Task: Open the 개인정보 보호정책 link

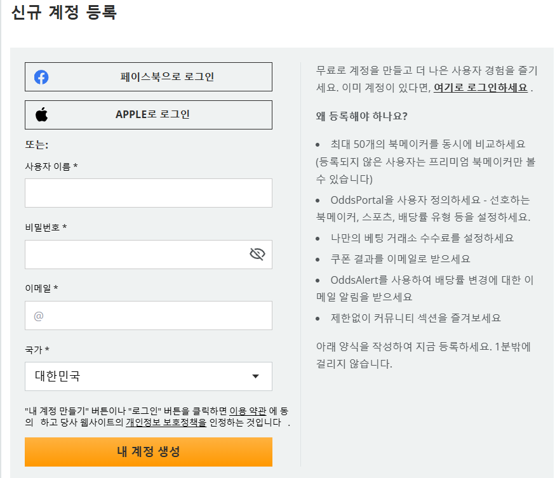Action: click(166, 422)
